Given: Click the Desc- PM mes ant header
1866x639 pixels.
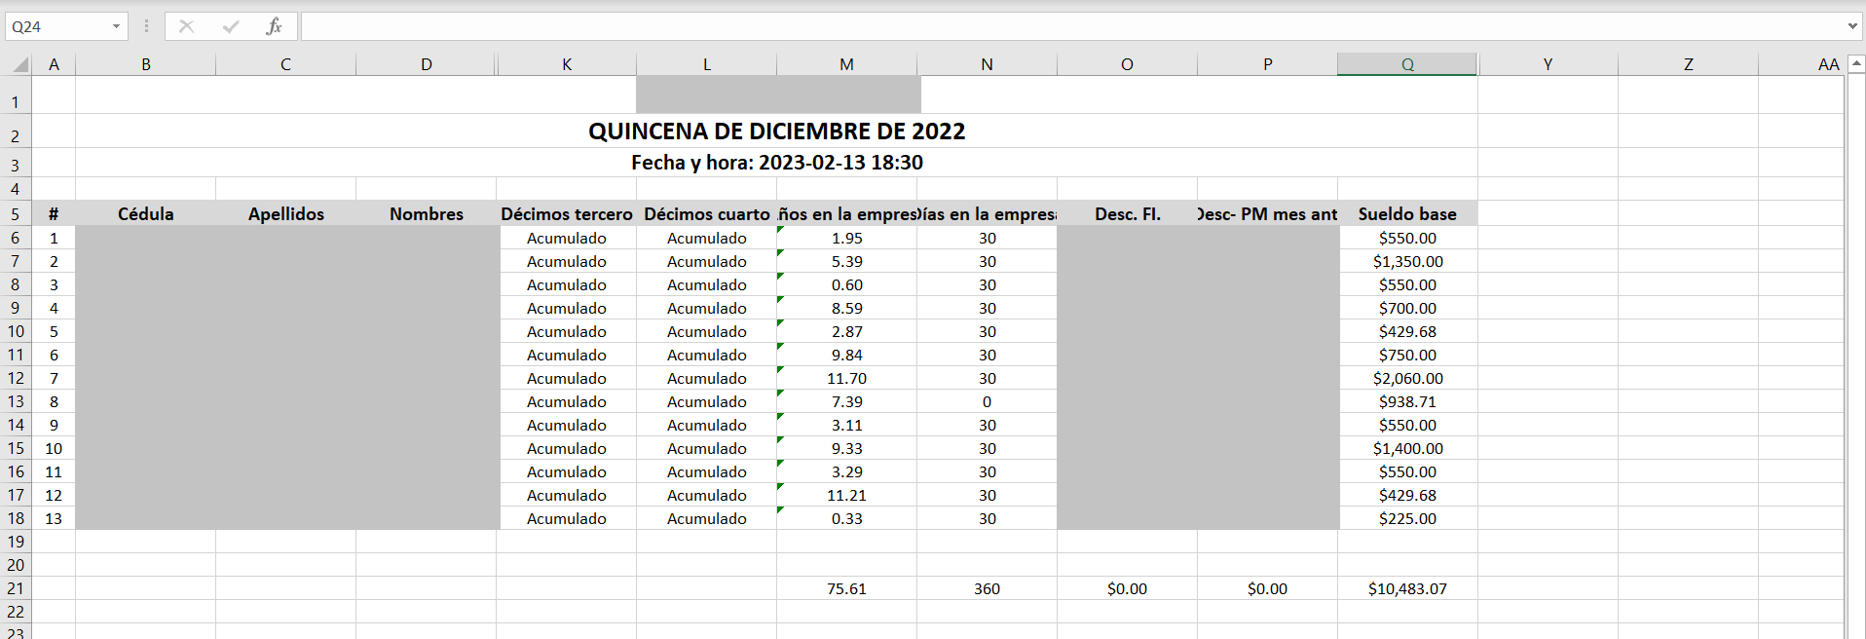Looking at the screenshot, I should pyautogui.click(x=1268, y=214).
